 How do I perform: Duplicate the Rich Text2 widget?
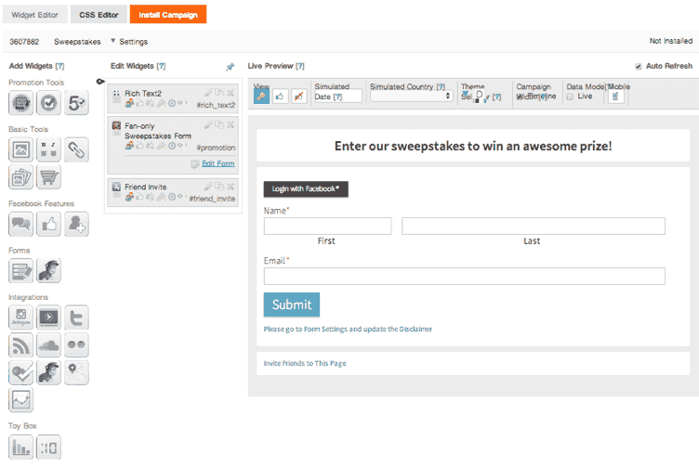coord(219,93)
